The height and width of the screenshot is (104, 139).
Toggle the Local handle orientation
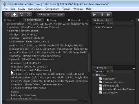tap(58, 15)
